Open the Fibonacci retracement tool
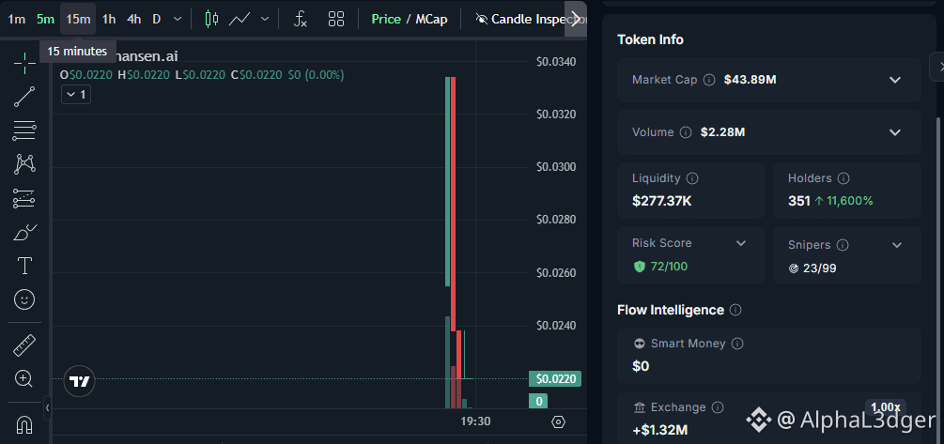 (24, 130)
